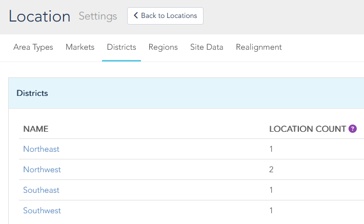
Task: Click the Northeast row location count
Action: [271, 149]
